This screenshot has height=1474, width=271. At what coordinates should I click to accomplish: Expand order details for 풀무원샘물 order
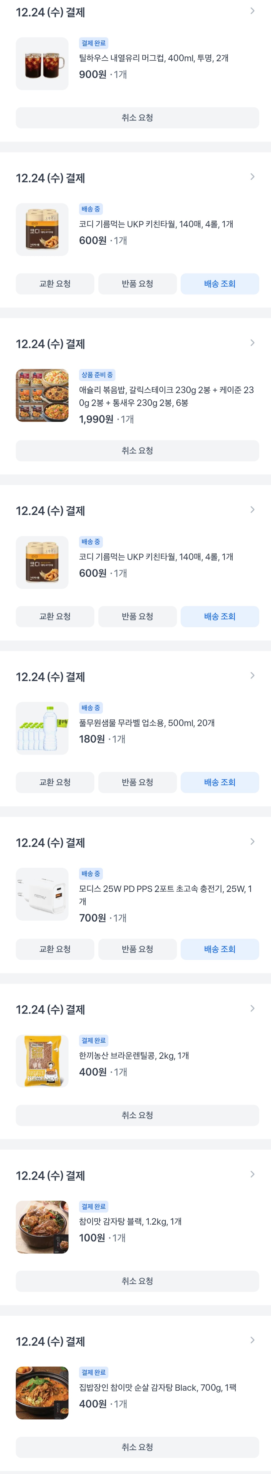pyautogui.click(x=252, y=676)
